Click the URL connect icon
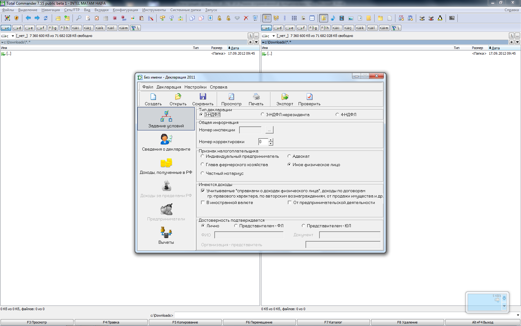Viewport: 521px width, 326px height. 410,18
